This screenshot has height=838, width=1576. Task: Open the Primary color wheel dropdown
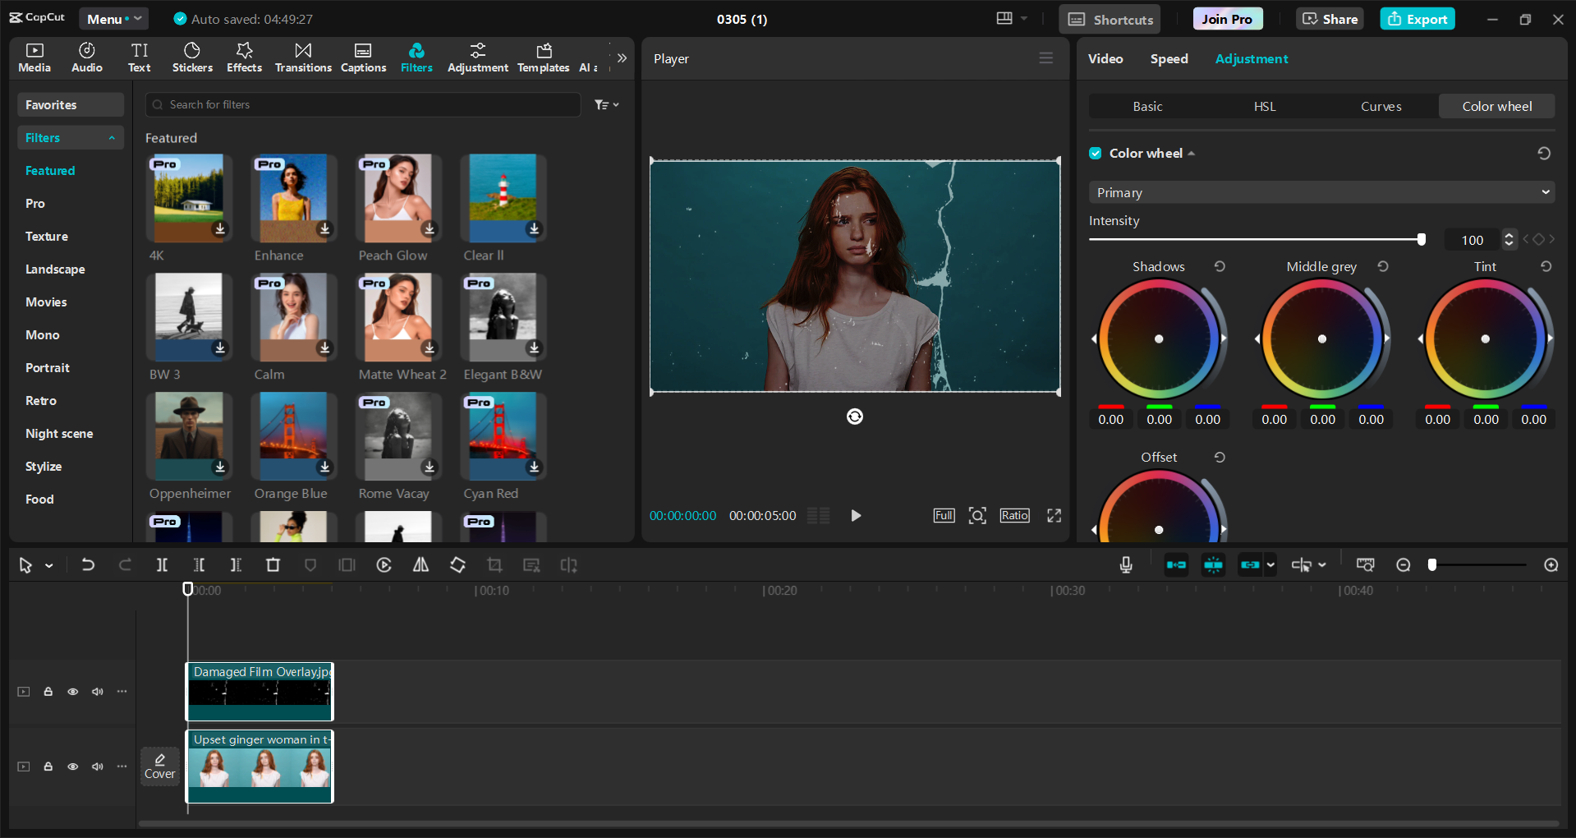[1320, 191]
